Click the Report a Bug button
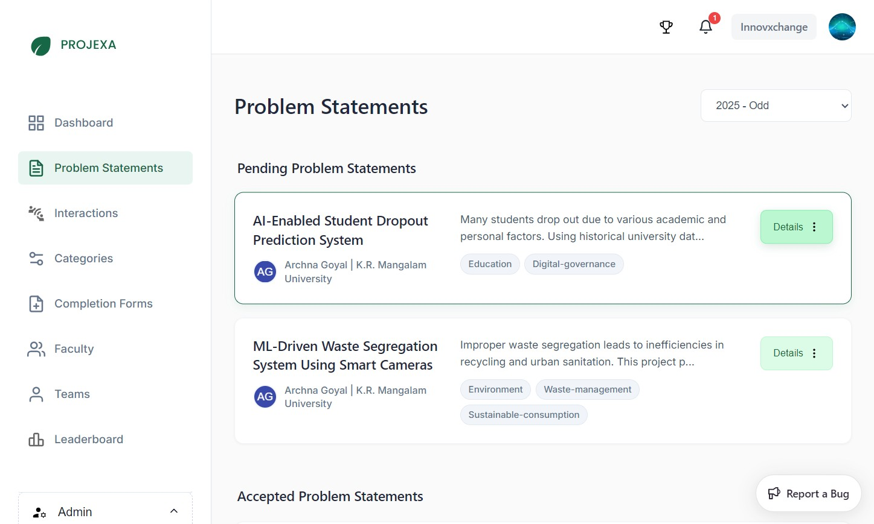 (808, 493)
